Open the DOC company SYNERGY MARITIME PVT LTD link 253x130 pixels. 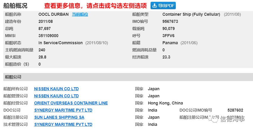point(63,110)
